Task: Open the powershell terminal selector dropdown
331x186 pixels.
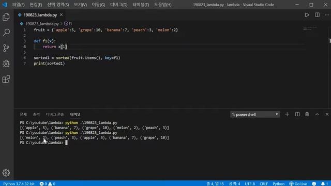Action: coord(255,115)
